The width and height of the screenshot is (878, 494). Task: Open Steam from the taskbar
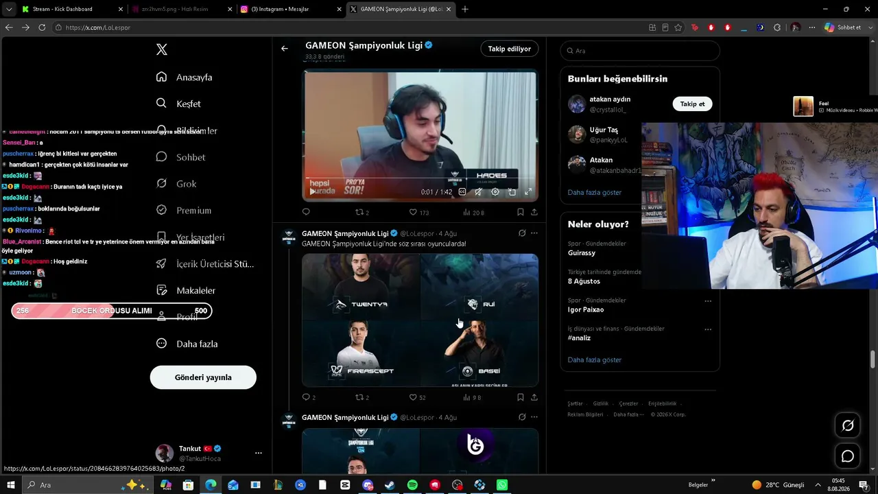point(390,485)
